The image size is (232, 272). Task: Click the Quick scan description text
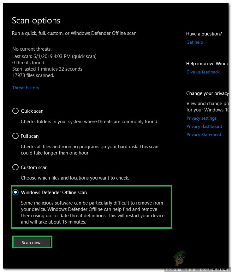tap(89, 121)
